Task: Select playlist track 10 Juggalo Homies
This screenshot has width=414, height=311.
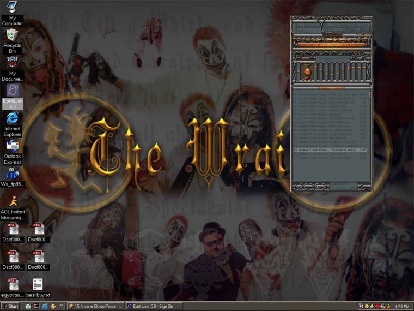Action: coord(330,130)
